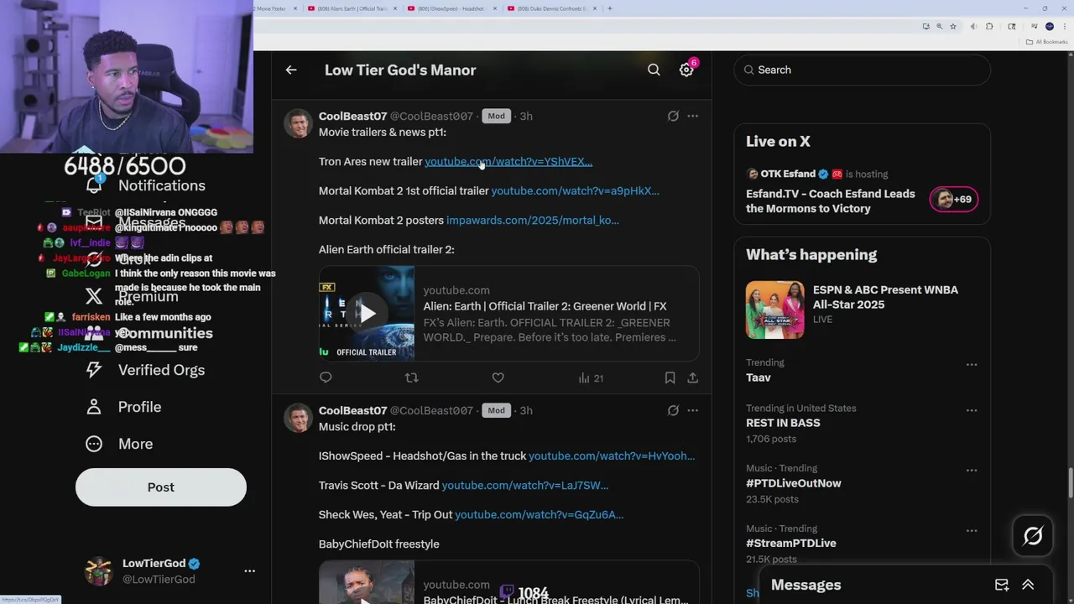This screenshot has width=1074, height=604.
Task: Open WNBA All-Star event thumbnail
Action: click(x=775, y=310)
